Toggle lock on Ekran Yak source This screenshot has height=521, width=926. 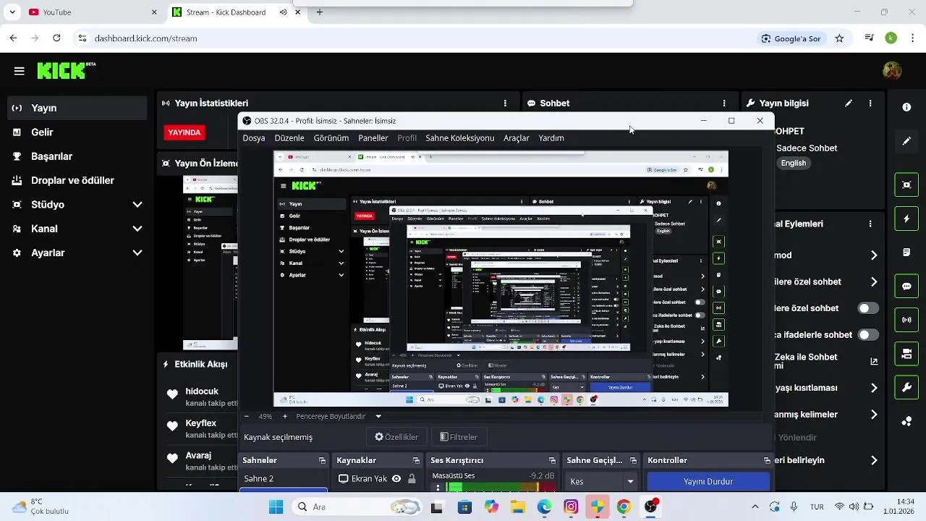coord(412,479)
